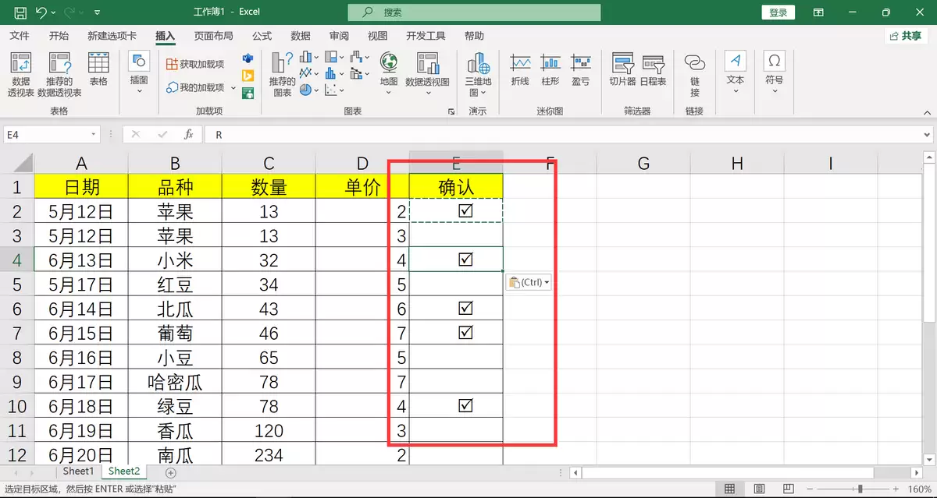937x498 pixels.
Task: Insert a 表格 (Table)
Action: tap(97, 74)
